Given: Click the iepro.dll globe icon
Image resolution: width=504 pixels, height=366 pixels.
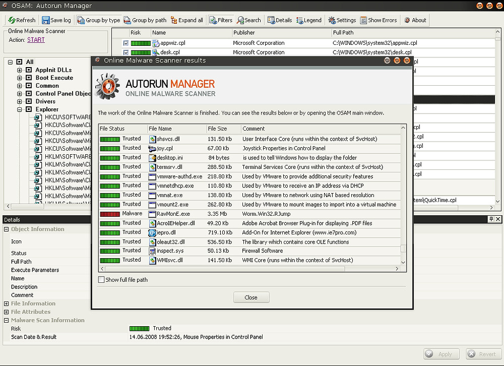Looking at the screenshot, I should [152, 232].
